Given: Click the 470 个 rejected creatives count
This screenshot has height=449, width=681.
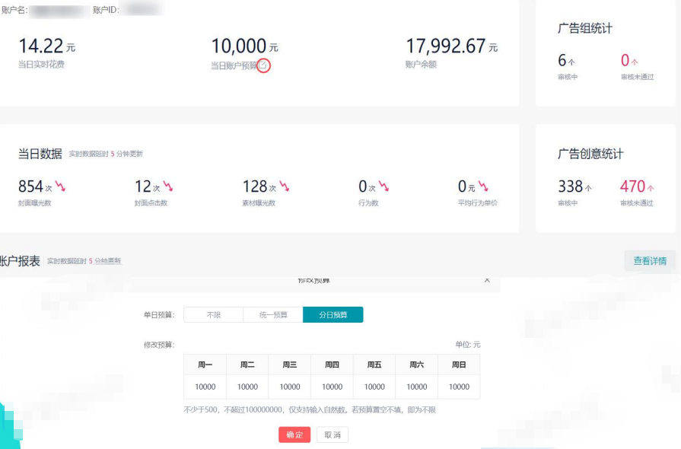Looking at the screenshot, I should tap(637, 186).
